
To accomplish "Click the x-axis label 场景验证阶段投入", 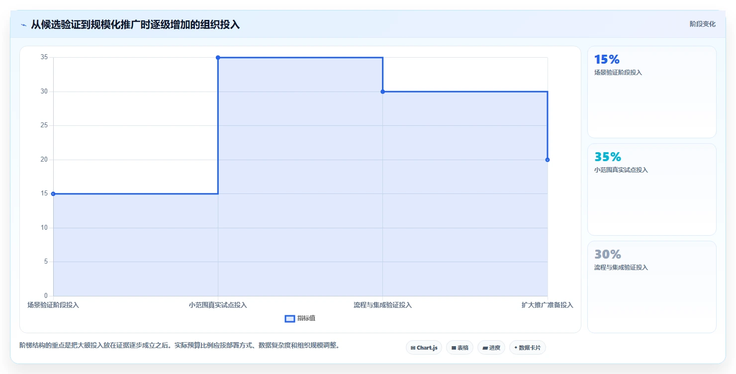I will (53, 305).
